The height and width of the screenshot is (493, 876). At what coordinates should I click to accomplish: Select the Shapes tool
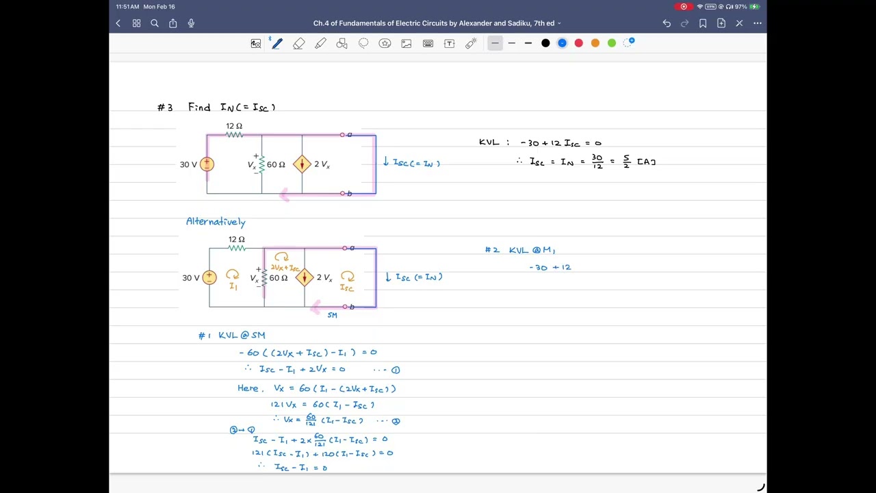[342, 43]
